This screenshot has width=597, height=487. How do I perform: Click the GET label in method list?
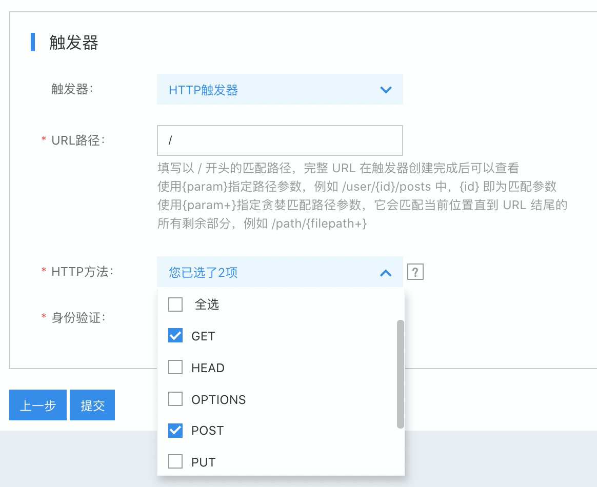tap(203, 336)
